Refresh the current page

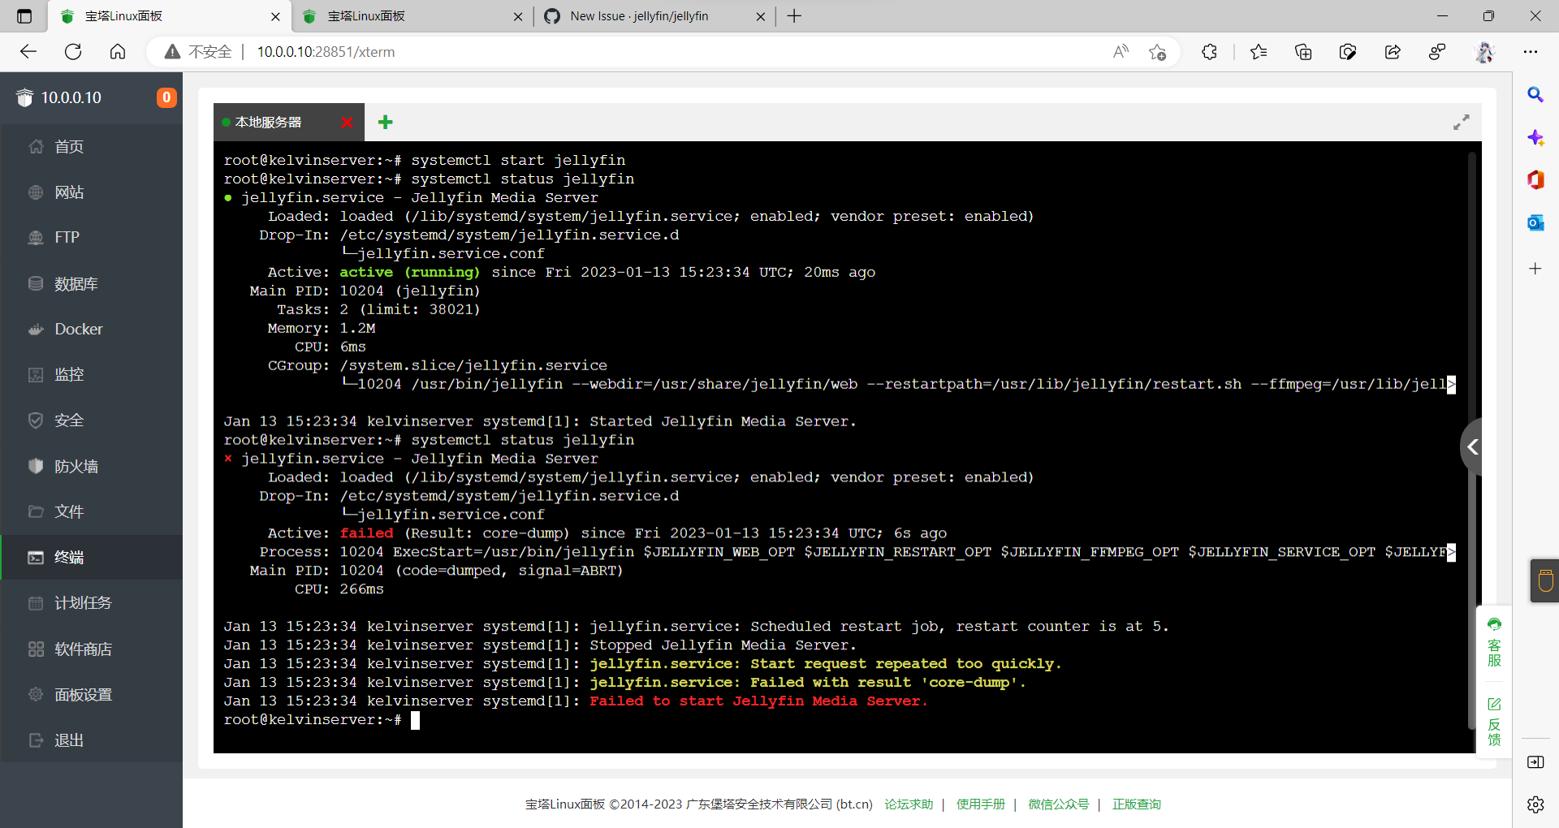coord(73,51)
